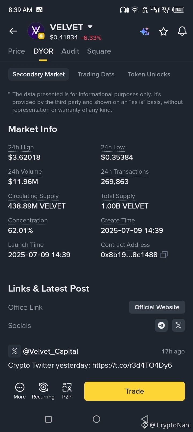Switch to the Price tab
The width and height of the screenshot is (193, 432).
tap(17, 51)
